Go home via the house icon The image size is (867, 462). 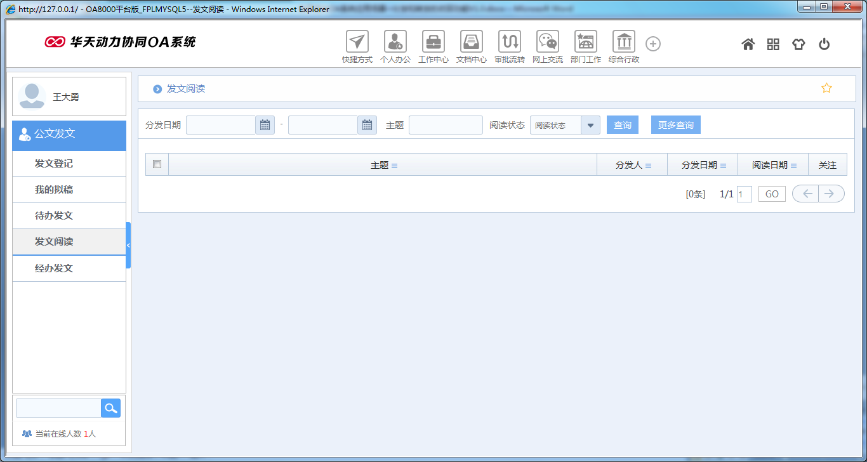[748, 44]
